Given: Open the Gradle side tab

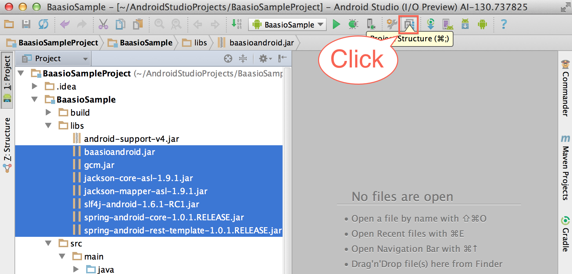Looking at the screenshot, I should [565, 234].
